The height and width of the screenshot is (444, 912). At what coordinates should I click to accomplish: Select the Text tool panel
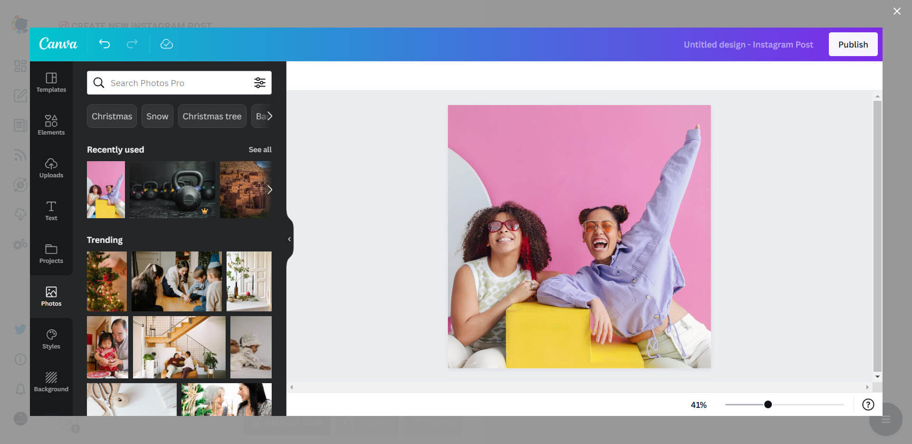[51, 211]
